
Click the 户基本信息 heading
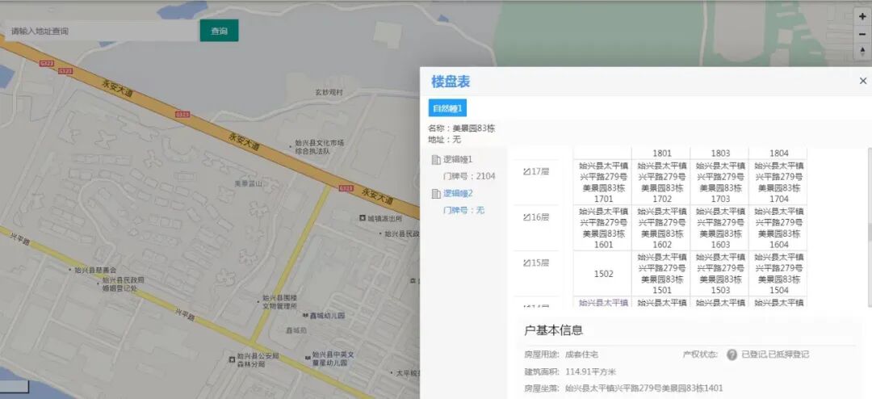coord(553,330)
